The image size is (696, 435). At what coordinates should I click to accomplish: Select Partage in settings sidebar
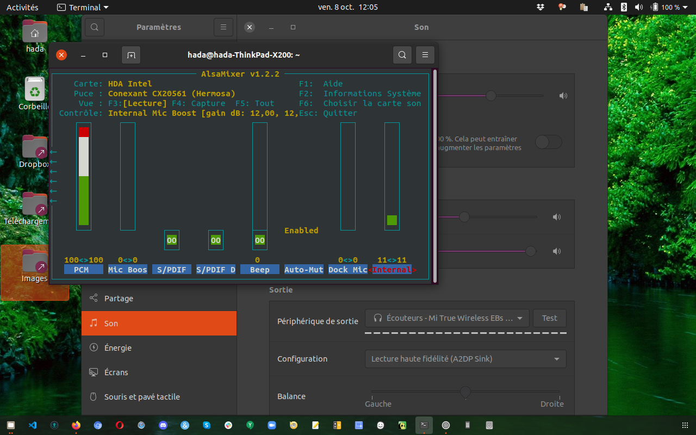pos(119,299)
